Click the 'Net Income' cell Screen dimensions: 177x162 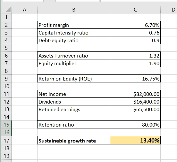[x=74, y=94]
